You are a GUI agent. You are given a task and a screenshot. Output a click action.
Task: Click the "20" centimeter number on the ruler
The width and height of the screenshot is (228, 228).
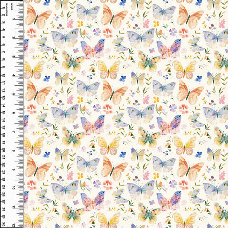click(x=4, y=150)
